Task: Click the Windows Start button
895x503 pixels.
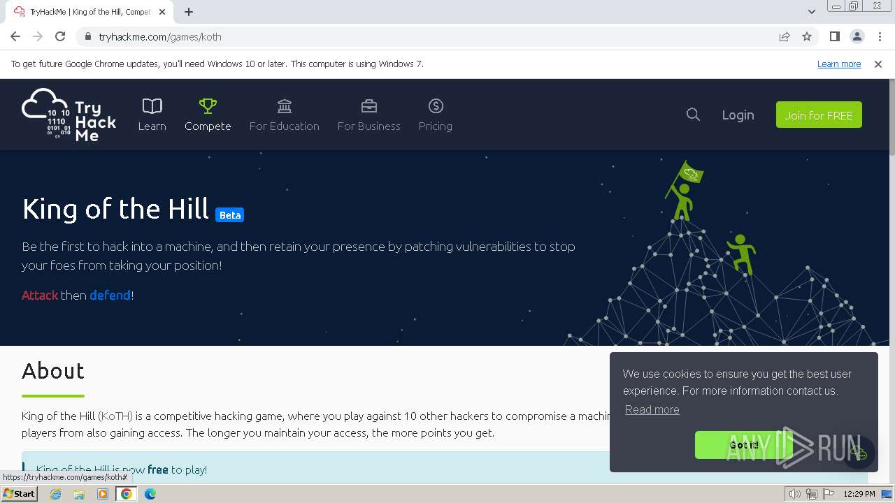Action: [20, 494]
